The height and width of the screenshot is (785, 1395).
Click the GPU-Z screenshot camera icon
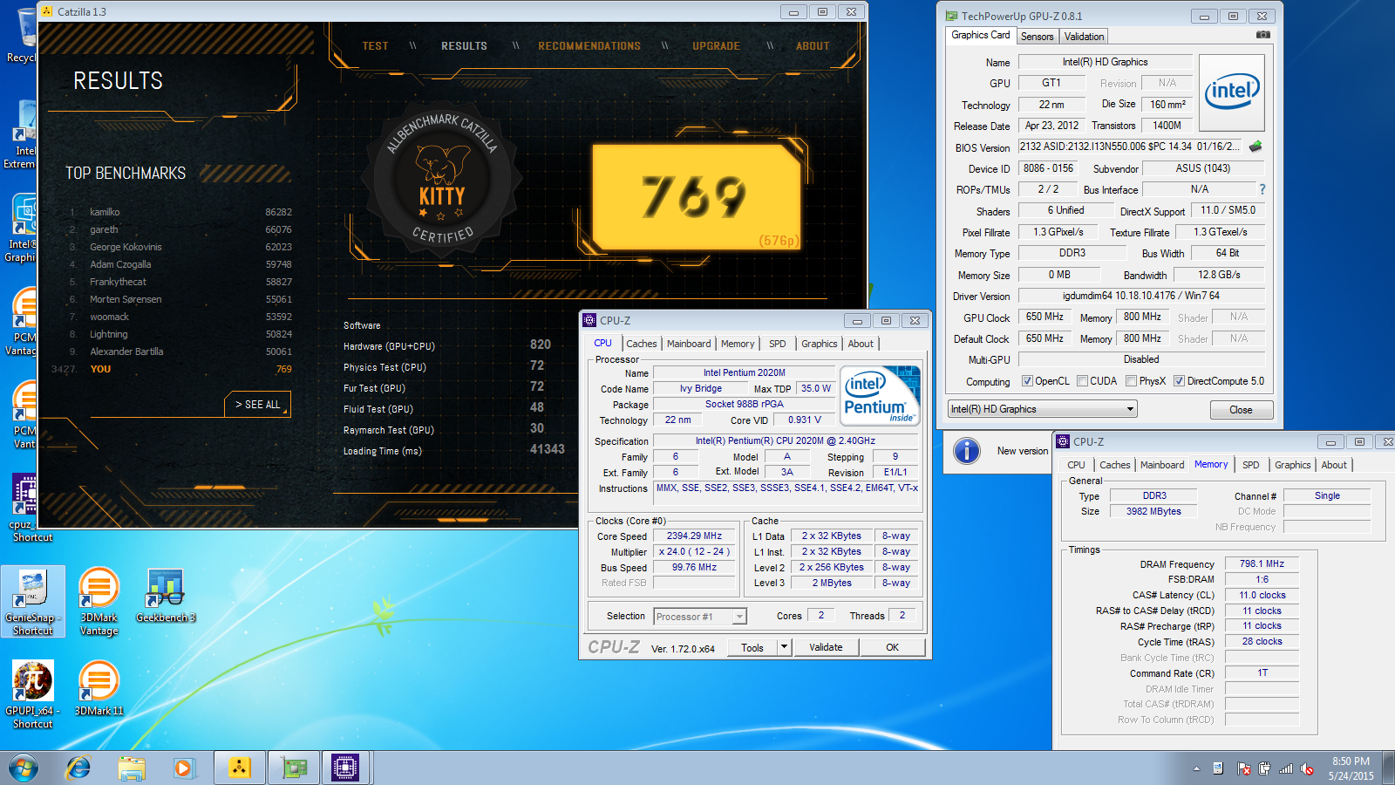pos(1262,35)
